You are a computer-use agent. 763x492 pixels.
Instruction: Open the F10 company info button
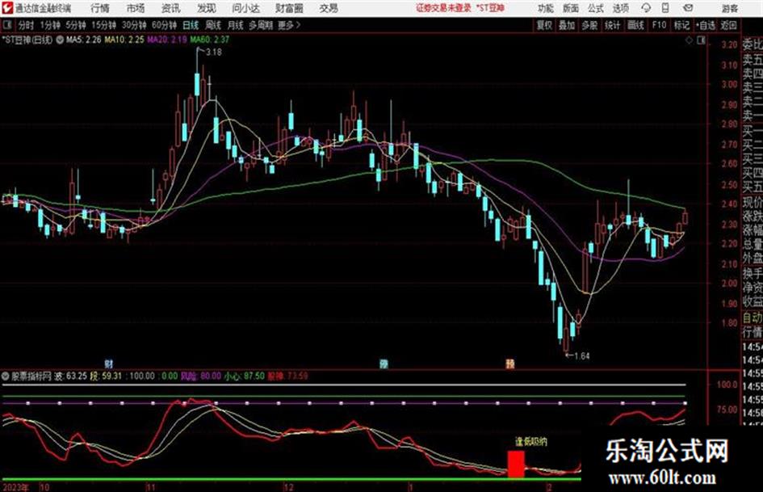(659, 25)
